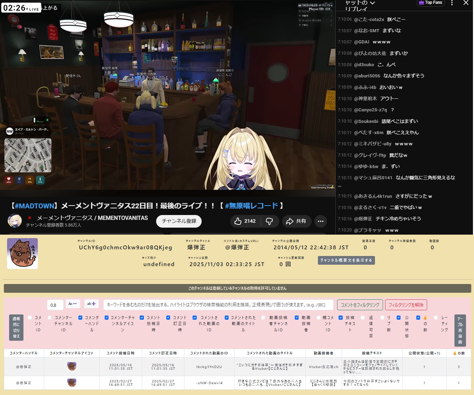This screenshot has height=395, width=474.
Task: Enable the コメントID column checkbox
Action: (x=30, y=318)
